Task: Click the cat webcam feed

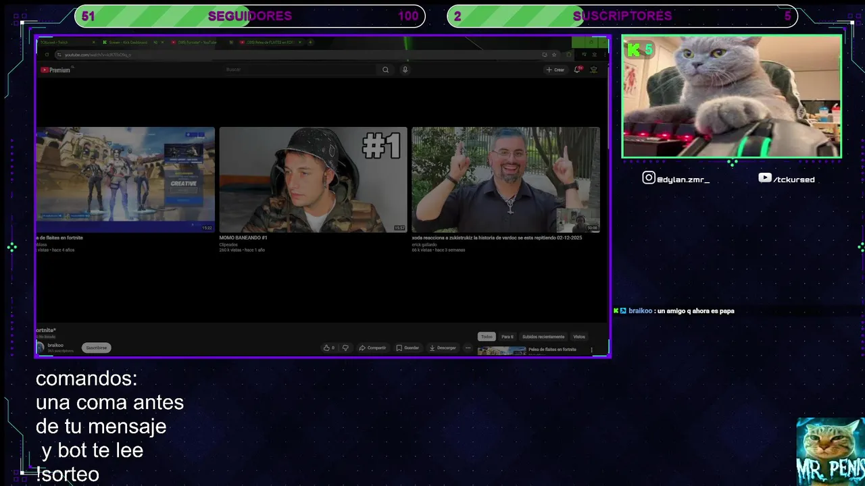Action: tap(732, 97)
